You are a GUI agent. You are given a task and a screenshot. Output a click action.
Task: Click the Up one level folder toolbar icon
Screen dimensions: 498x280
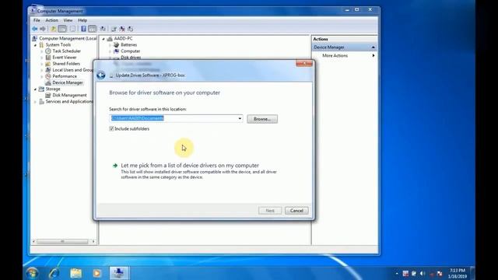[54, 29]
